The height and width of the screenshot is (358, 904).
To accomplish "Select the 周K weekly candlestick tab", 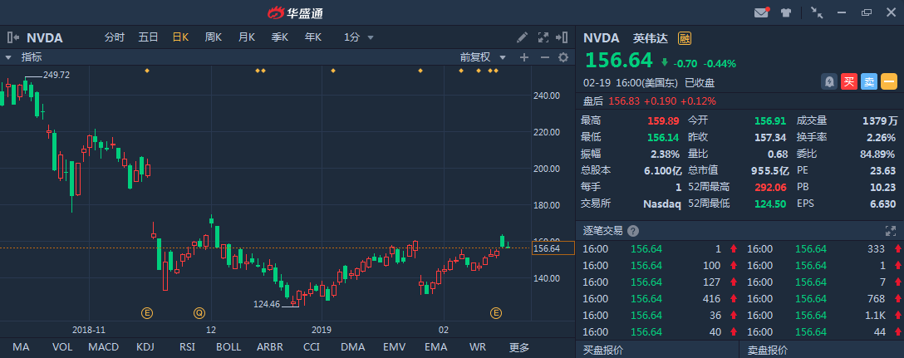I will coord(214,37).
